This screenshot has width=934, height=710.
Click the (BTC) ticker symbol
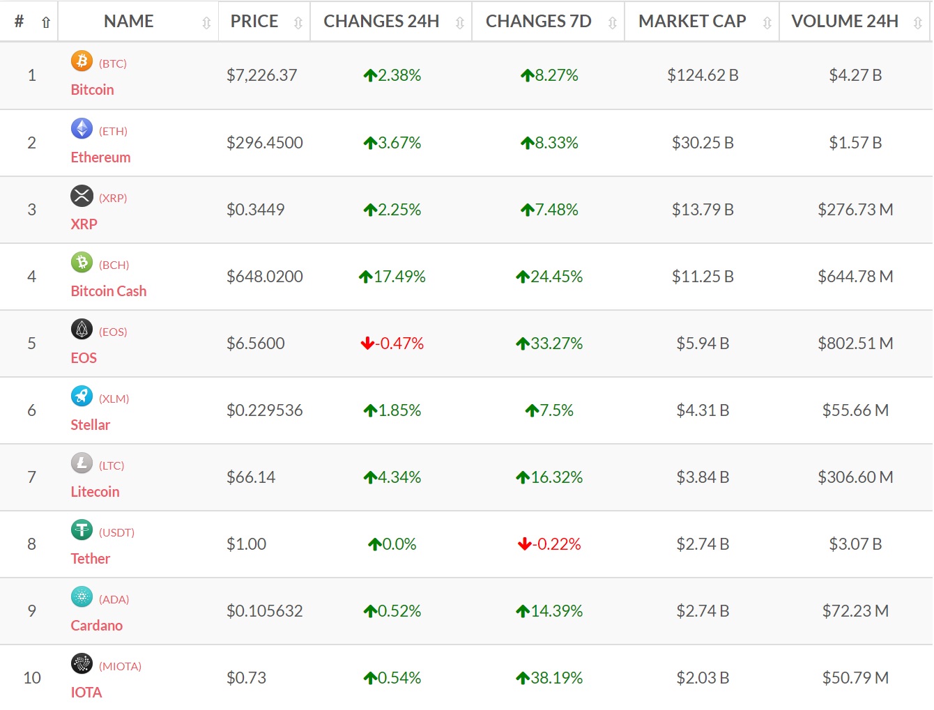(x=113, y=63)
